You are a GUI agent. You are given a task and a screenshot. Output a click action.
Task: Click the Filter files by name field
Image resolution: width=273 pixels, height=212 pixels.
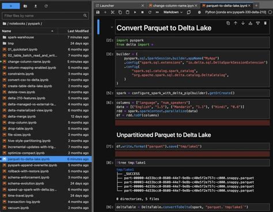click(45, 16)
